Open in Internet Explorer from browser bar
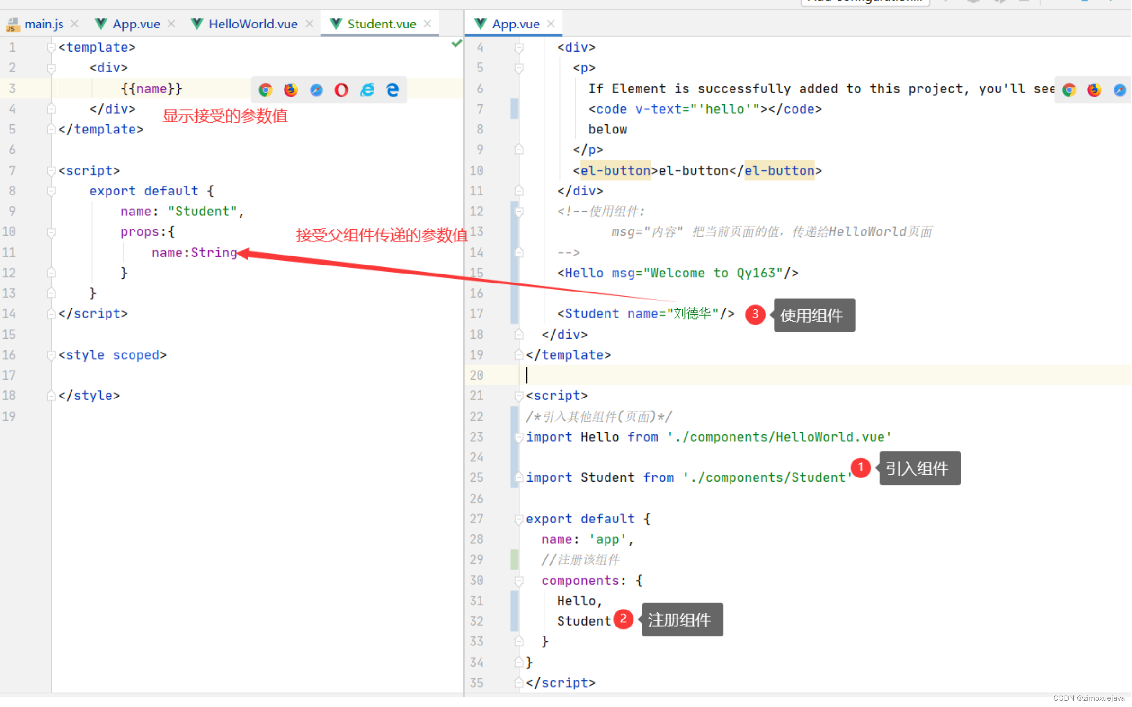Screen dimensions: 1132x707 point(367,90)
